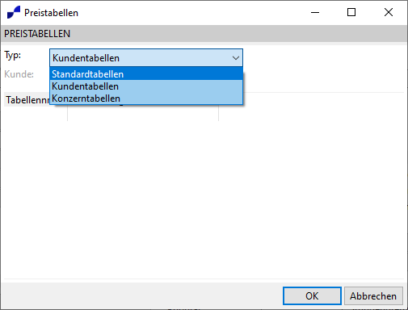Confirm the dialog with OK
Screen dimensions: 408x310
(x=312, y=296)
